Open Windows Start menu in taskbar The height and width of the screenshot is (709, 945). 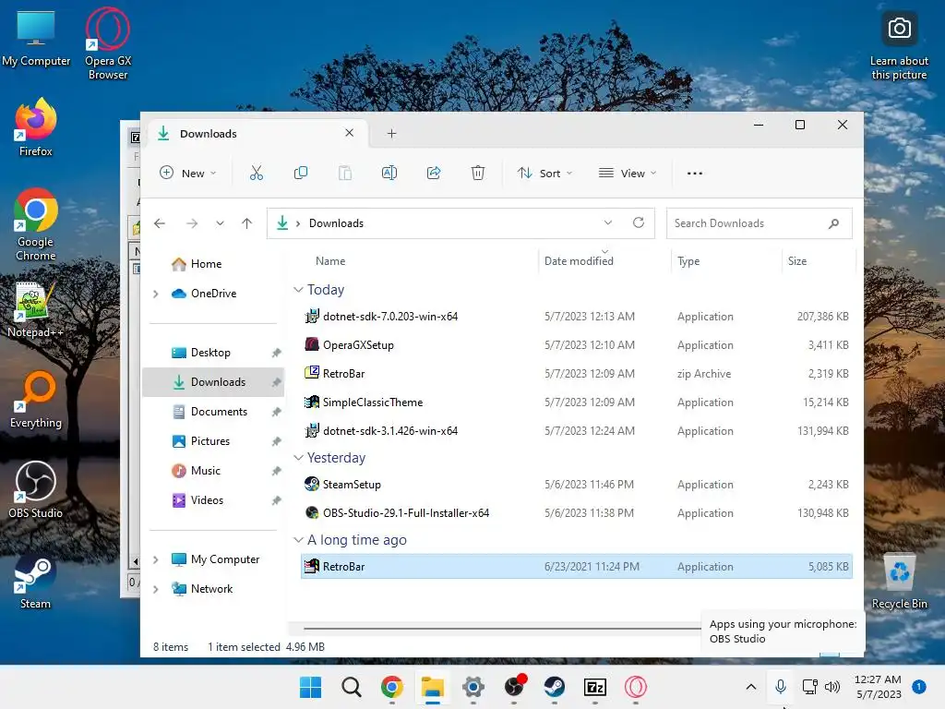[310, 687]
